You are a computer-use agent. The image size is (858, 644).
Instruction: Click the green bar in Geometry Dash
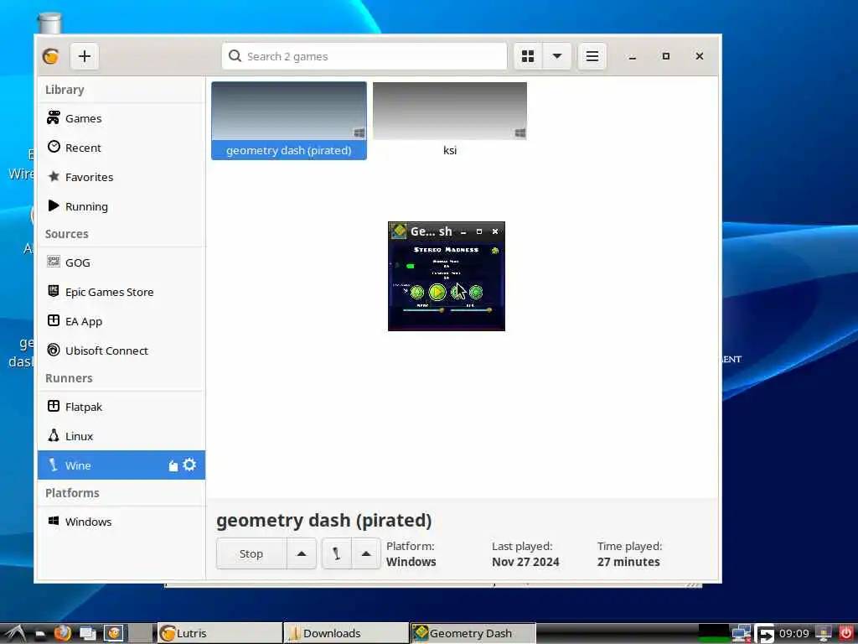(411, 266)
